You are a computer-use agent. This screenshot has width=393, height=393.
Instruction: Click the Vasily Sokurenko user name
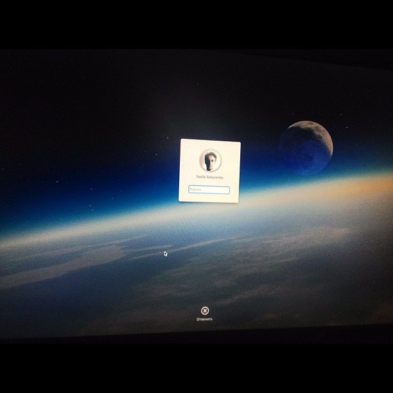coord(209,177)
